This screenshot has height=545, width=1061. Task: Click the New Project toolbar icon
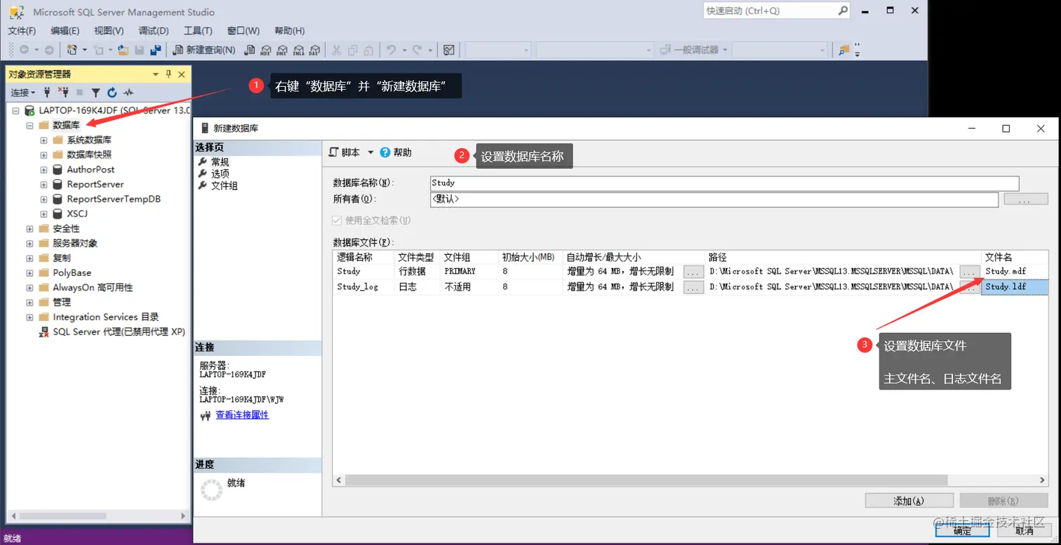72,50
